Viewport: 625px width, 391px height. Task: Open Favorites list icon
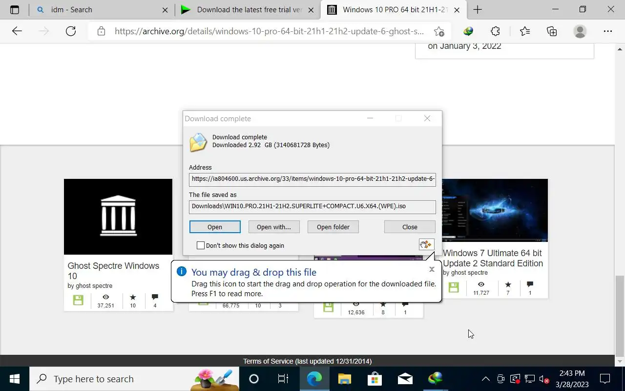(x=525, y=31)
